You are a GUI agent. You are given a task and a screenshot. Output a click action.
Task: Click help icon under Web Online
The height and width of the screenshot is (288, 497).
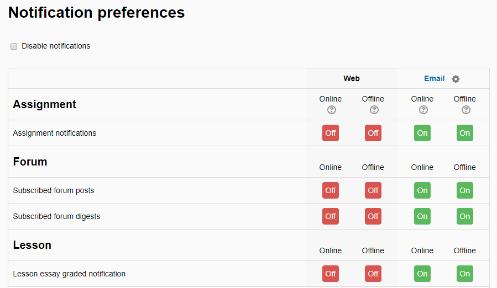pos(331,110)
